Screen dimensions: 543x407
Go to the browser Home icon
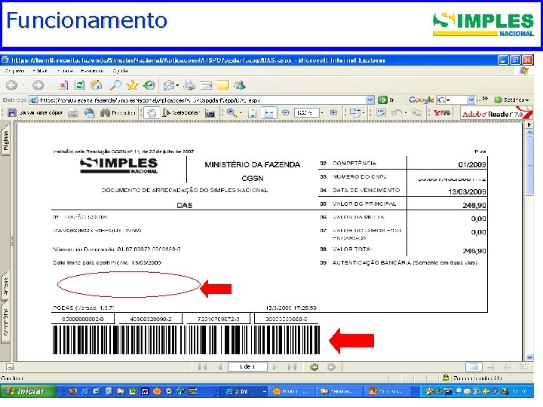(x=97, y=84)
